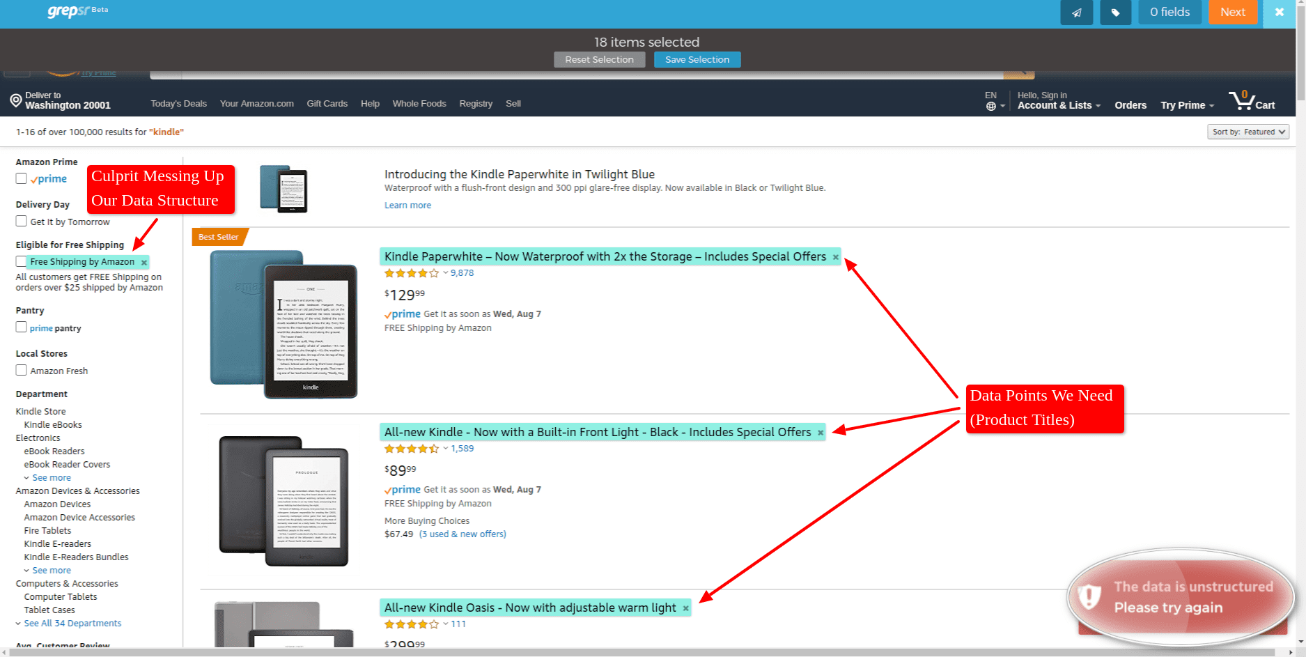The width and height of the screenshot is (1306, 657).
Task: Deselect All-new Kindle Black title x icon
Action: (820, 433)
